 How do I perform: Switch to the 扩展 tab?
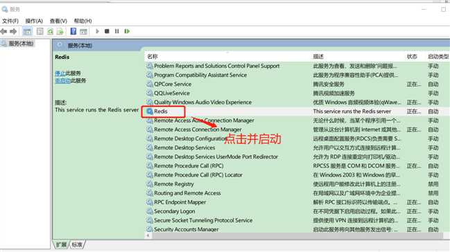(x=61, y=244)
